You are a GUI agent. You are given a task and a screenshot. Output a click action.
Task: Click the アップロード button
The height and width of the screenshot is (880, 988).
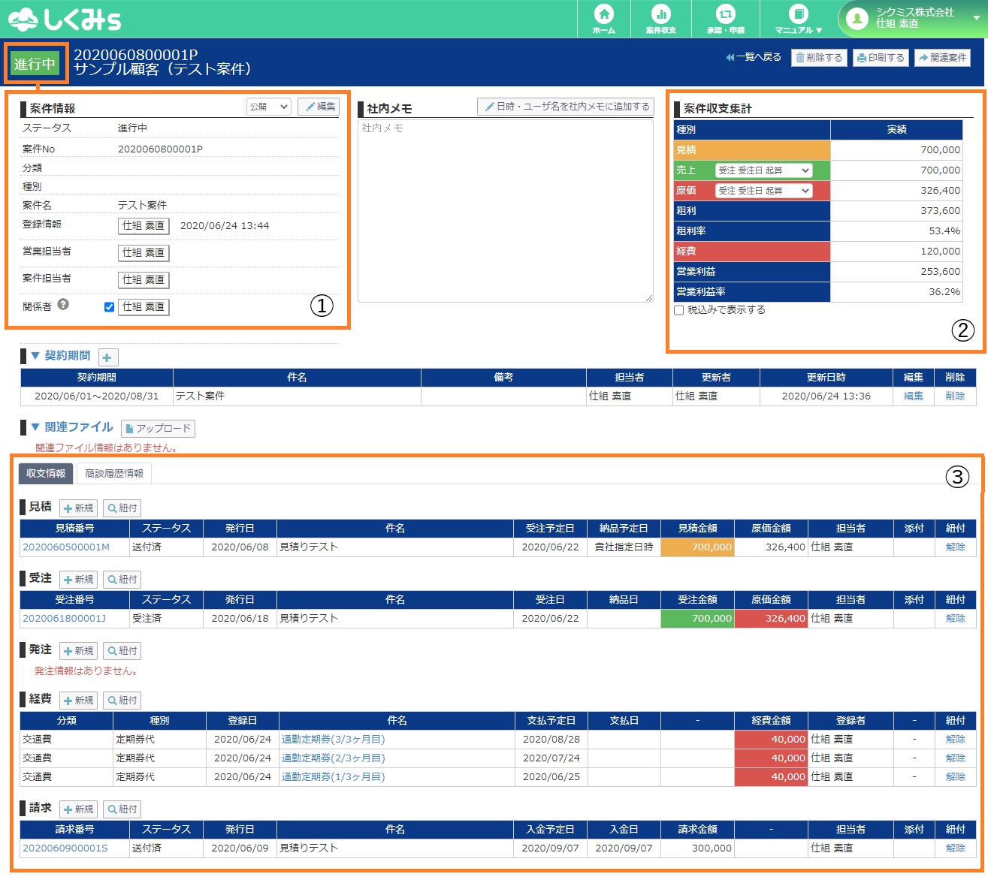pyautogui.click(x=158, y=429)
